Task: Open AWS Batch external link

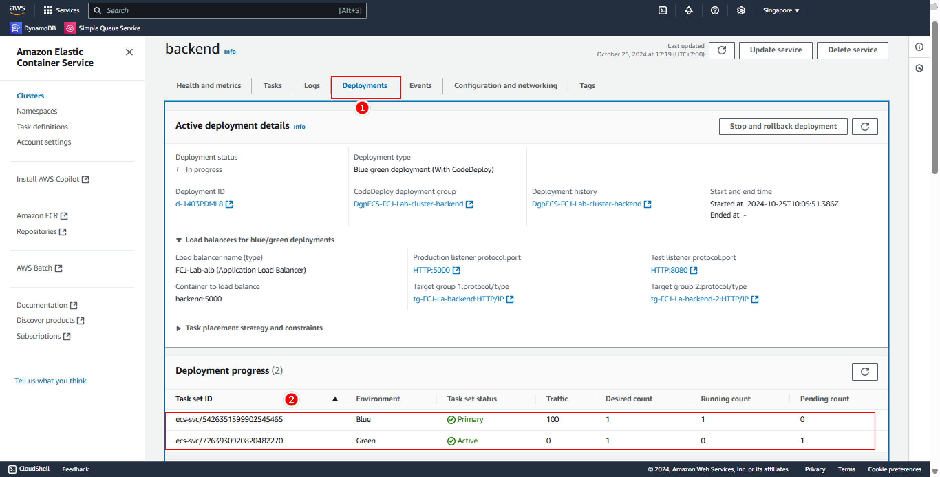Action: (40, 268)
